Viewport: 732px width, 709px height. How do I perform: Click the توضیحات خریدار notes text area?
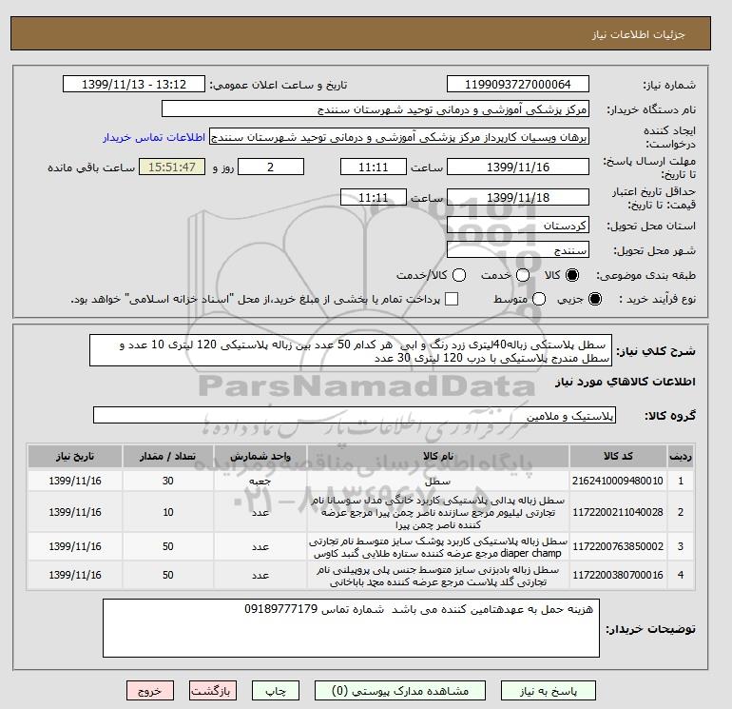point(351,628)
